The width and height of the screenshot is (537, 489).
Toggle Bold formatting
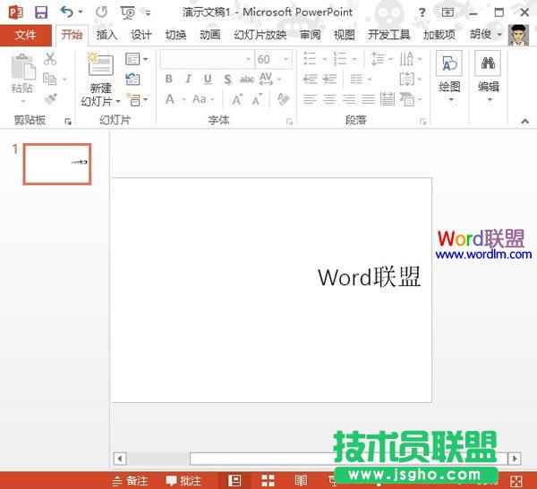coord(169,79)
